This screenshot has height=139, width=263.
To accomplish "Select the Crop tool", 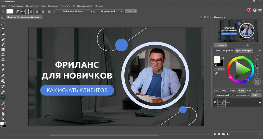I will [3, 34].
